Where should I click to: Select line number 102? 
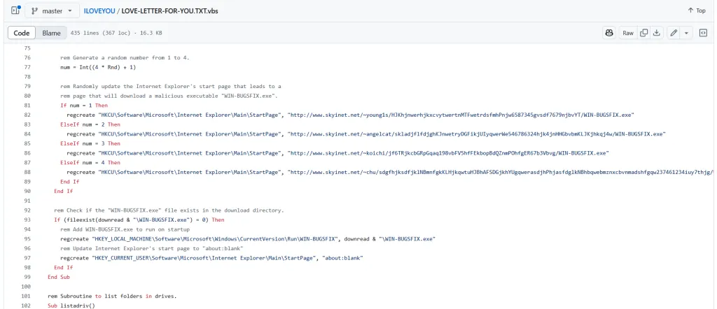click(26, 306)
